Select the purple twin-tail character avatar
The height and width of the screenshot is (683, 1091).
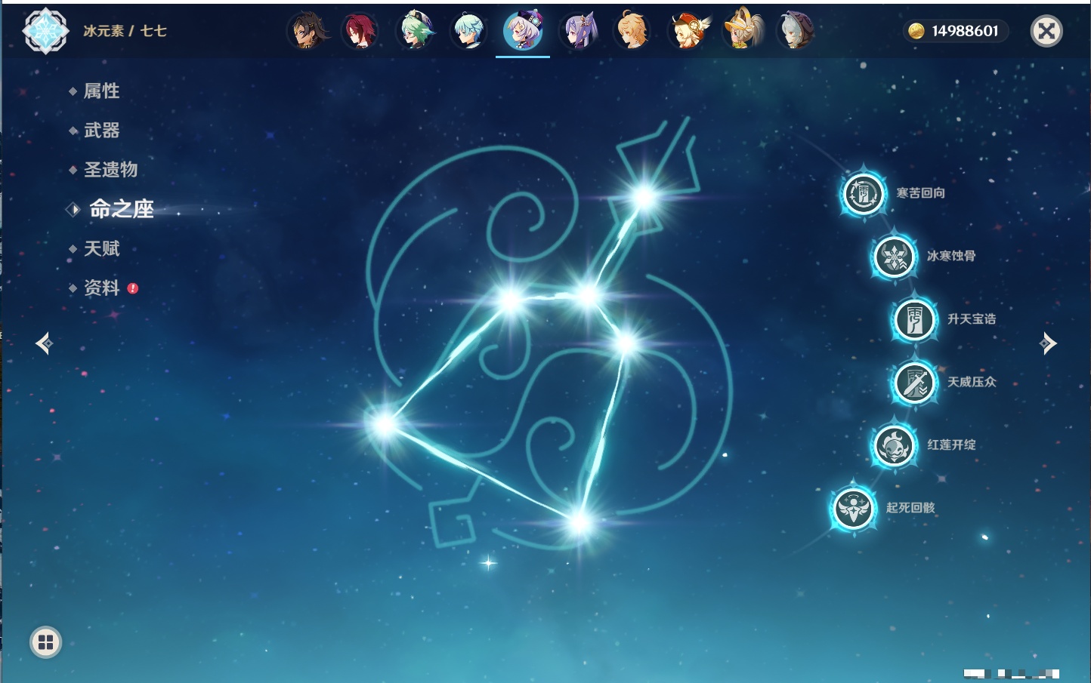579,31
